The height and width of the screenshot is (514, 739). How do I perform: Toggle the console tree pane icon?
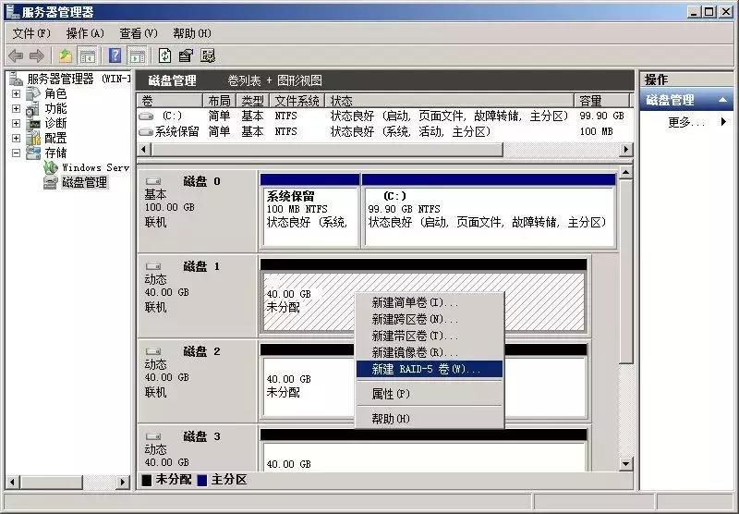[x=88, y=56]
